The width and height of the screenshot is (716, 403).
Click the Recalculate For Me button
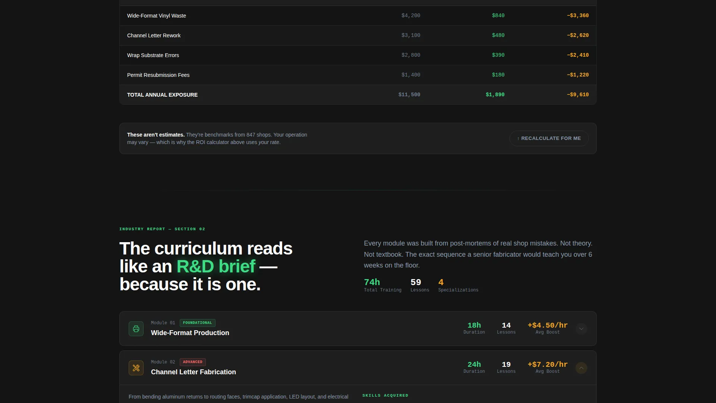[x=549, y=138]
